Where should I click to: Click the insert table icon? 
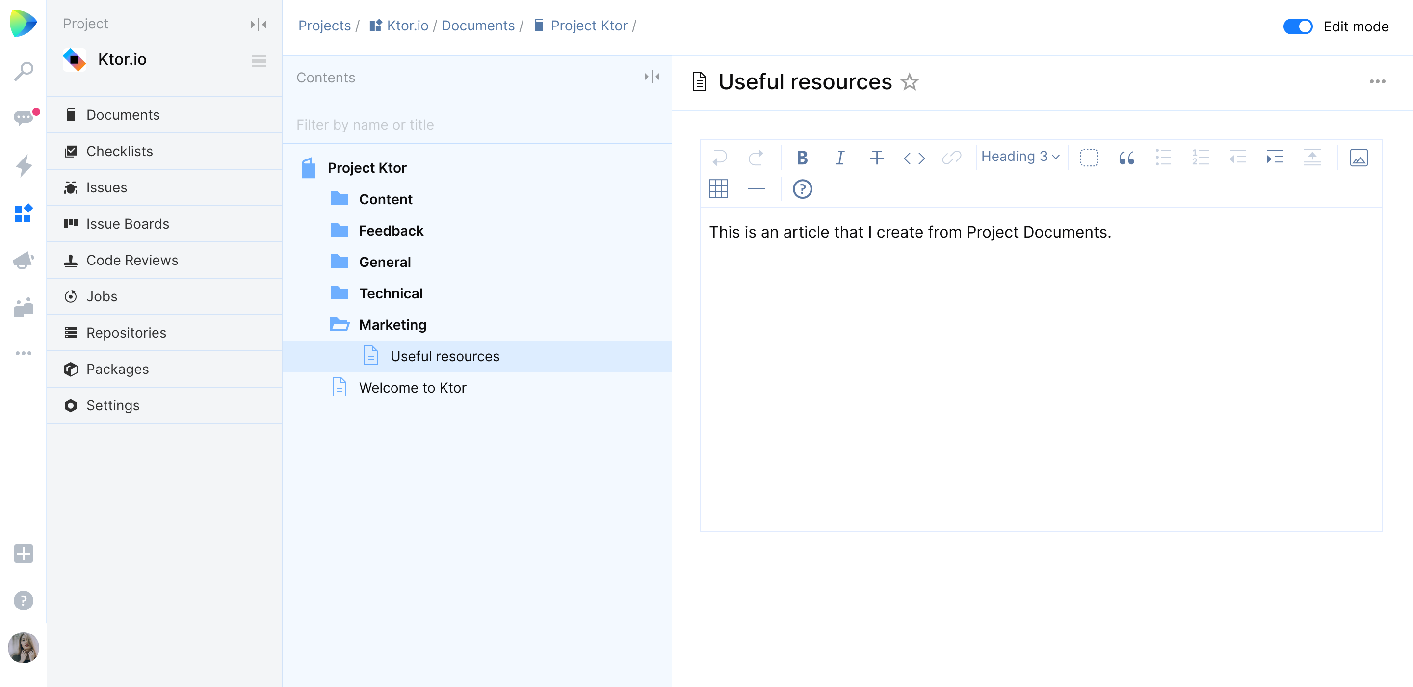click(x=719, y=189)
